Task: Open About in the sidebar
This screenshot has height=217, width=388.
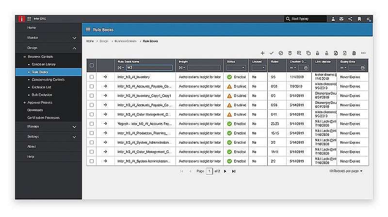Action: pyautogui.click(x=32, y=147)
